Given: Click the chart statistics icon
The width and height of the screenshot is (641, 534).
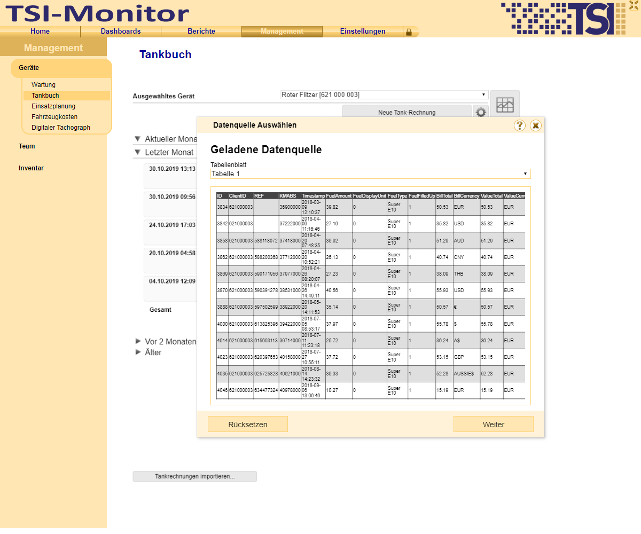Looking at the screenshot, I should 505,105.
